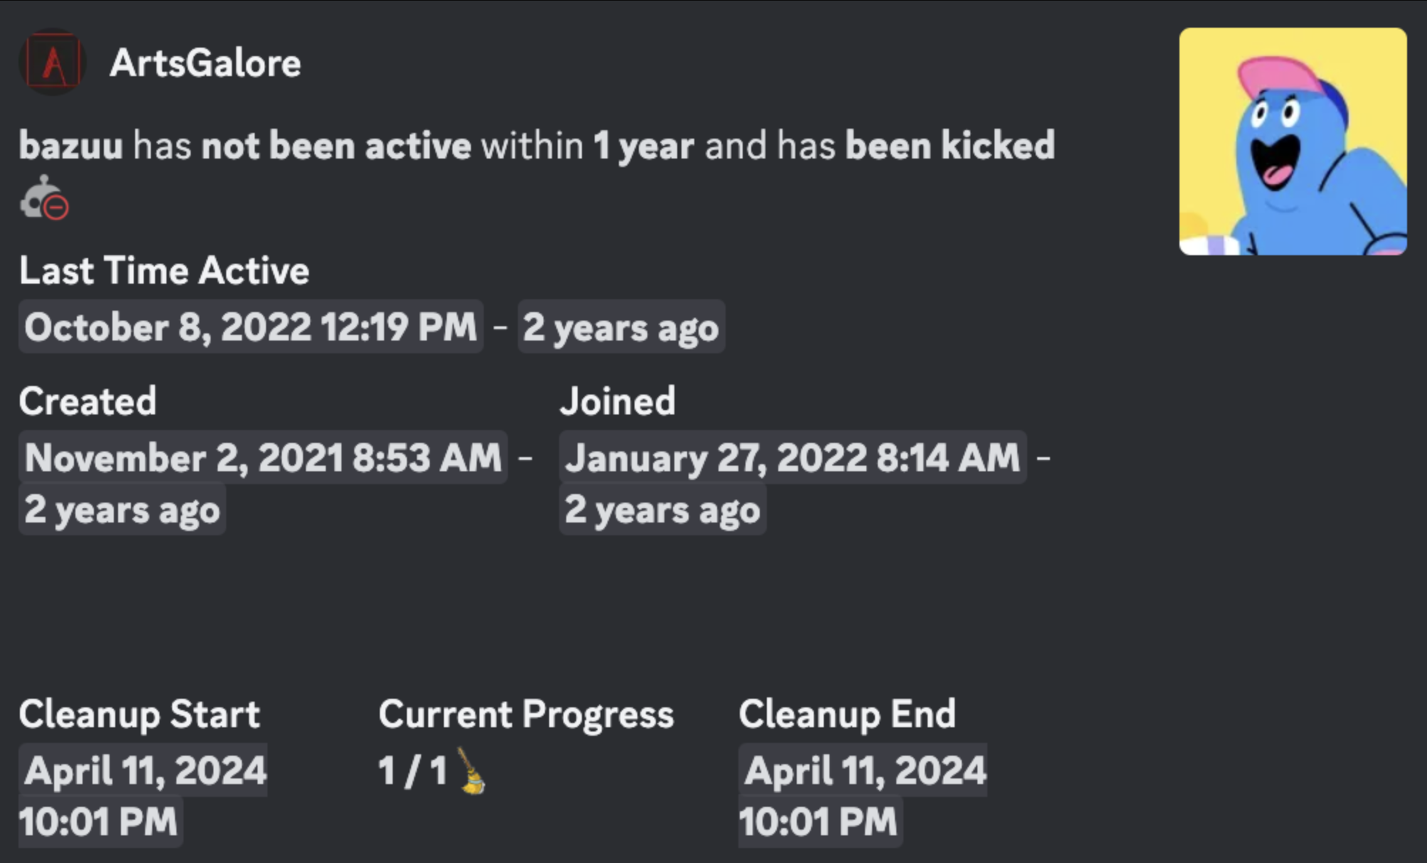Viewport: 1427px width, 863px height.
Task: Click the Cleanup Start 10:01 PM time
Action: [x=99, y=822]
